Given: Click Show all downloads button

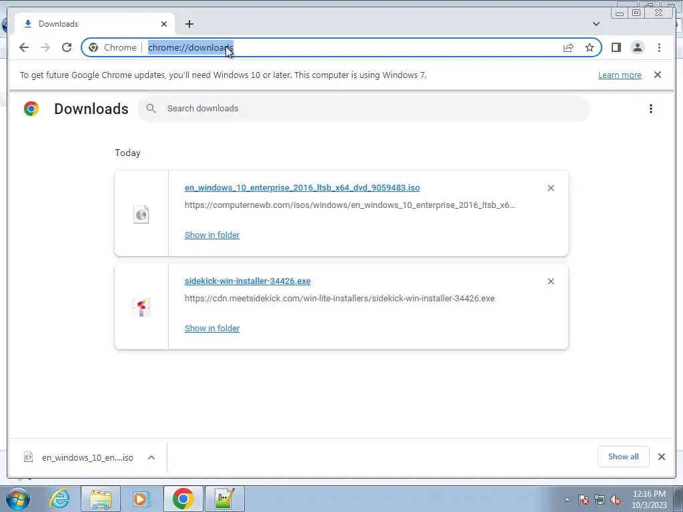Looking at the screenshot, I should pos(624,457).
